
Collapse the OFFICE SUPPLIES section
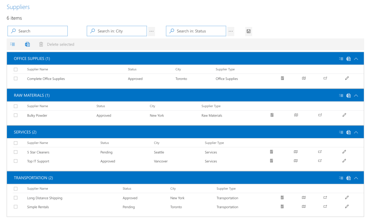click(356, 58)
